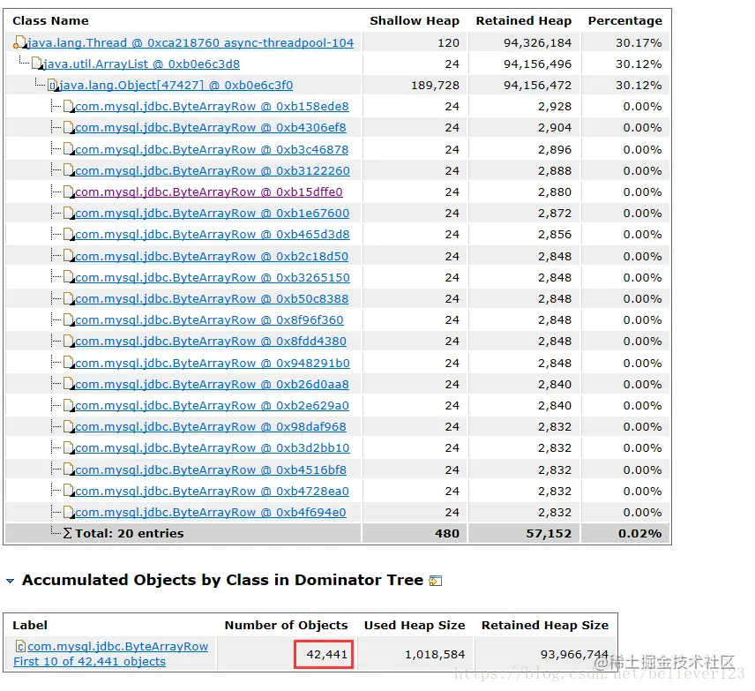
Task: Open ByteArrayRow @ 0xb158ede8 link
Action: [x=212, y=107]
